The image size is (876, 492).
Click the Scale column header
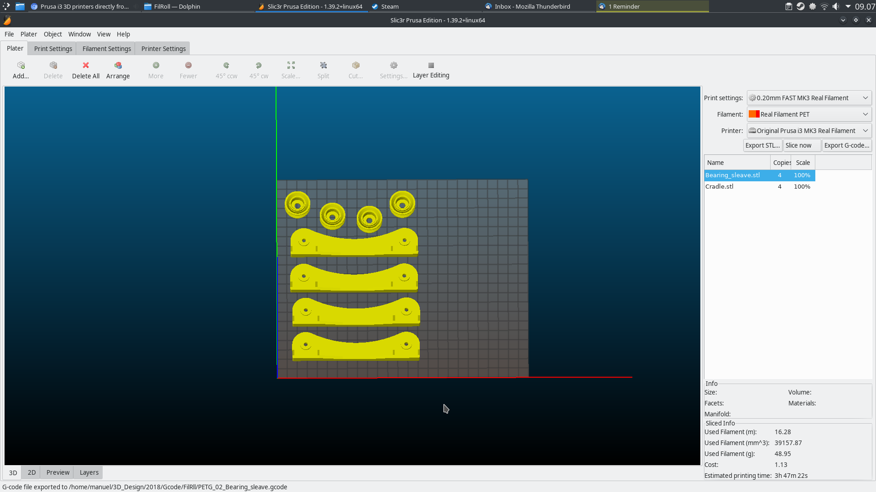click(803, 163)
